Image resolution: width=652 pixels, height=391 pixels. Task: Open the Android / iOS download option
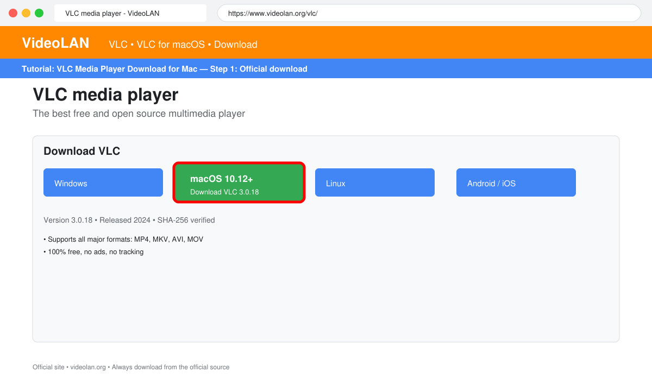tap(516, 182)
